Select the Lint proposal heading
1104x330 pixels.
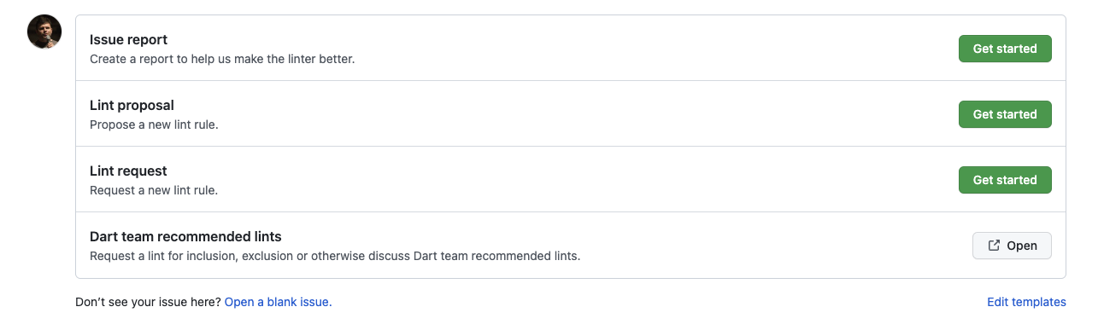132,106
